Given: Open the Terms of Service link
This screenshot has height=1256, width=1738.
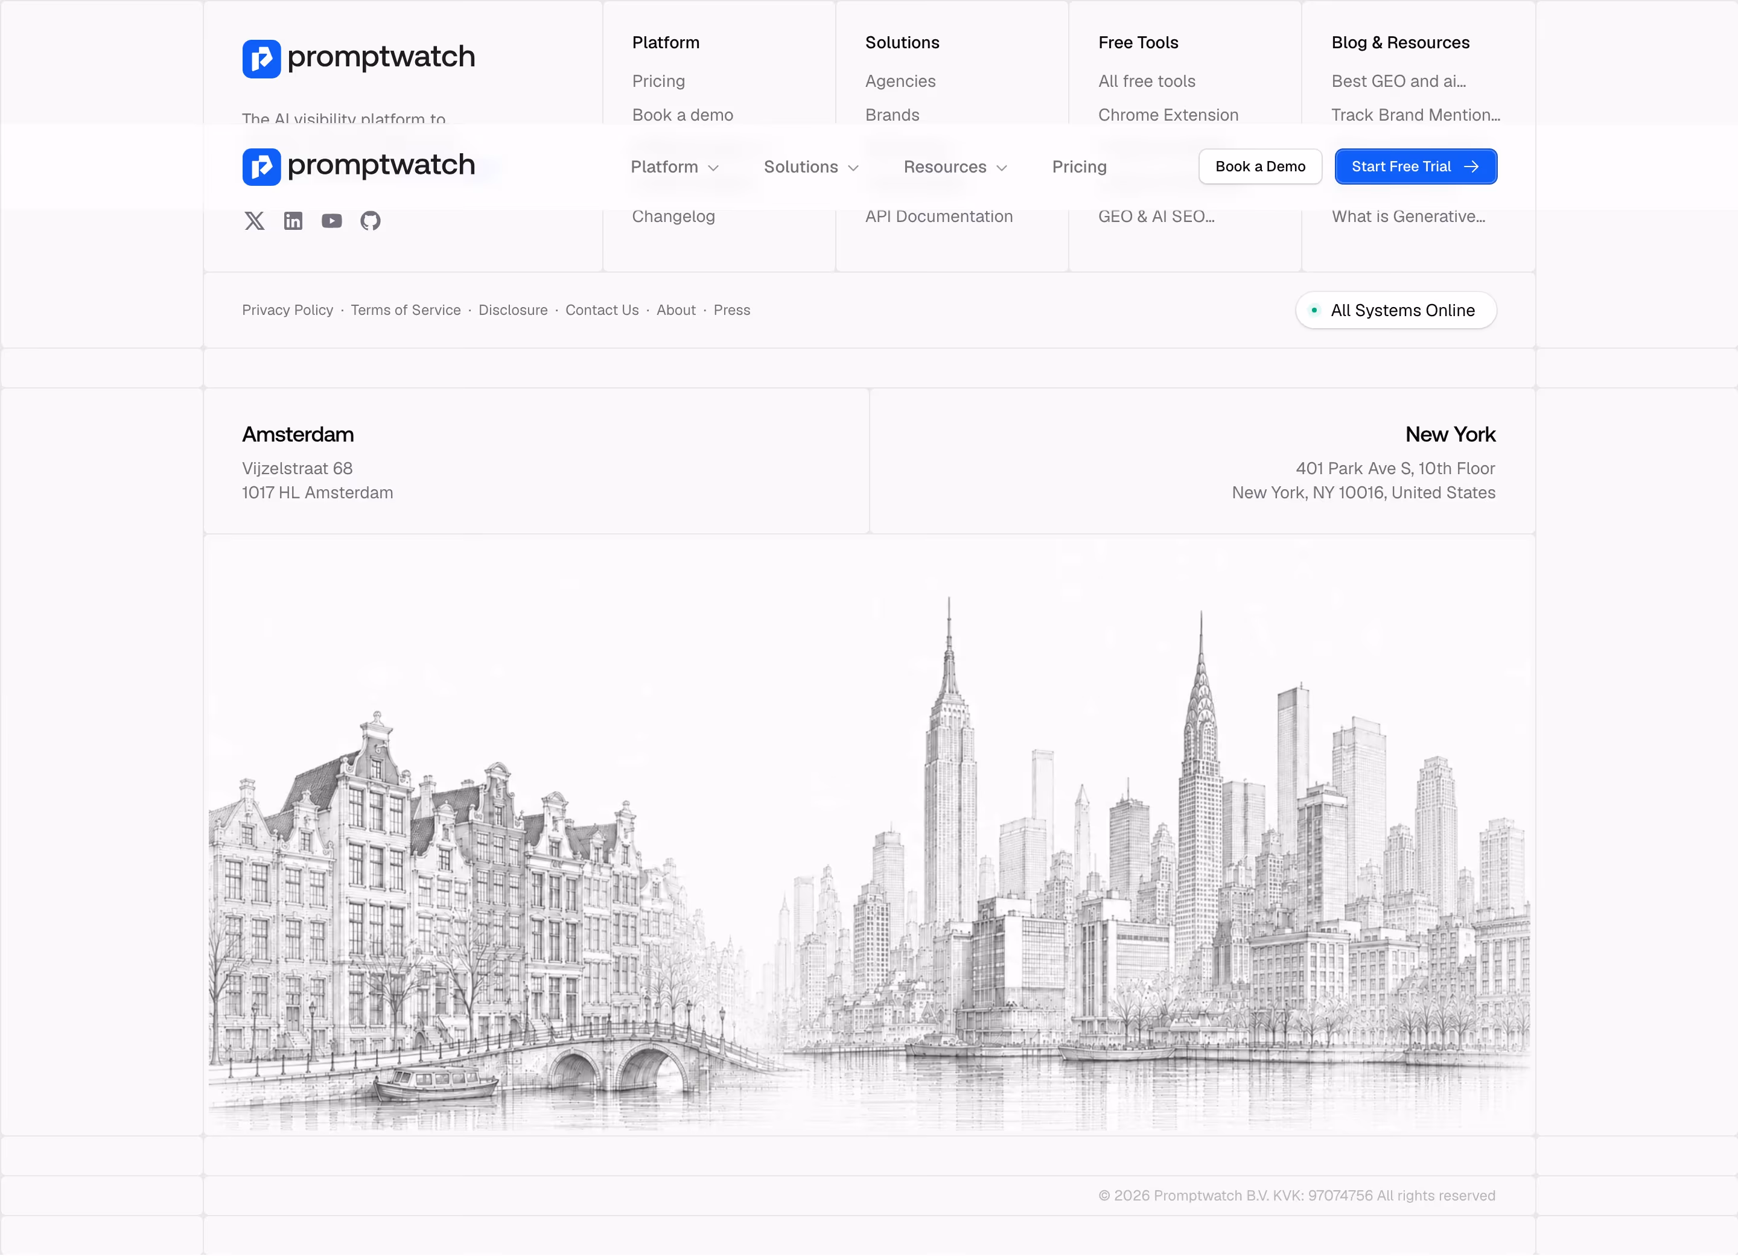Looking at the screenshot, I should pos(406,310).
